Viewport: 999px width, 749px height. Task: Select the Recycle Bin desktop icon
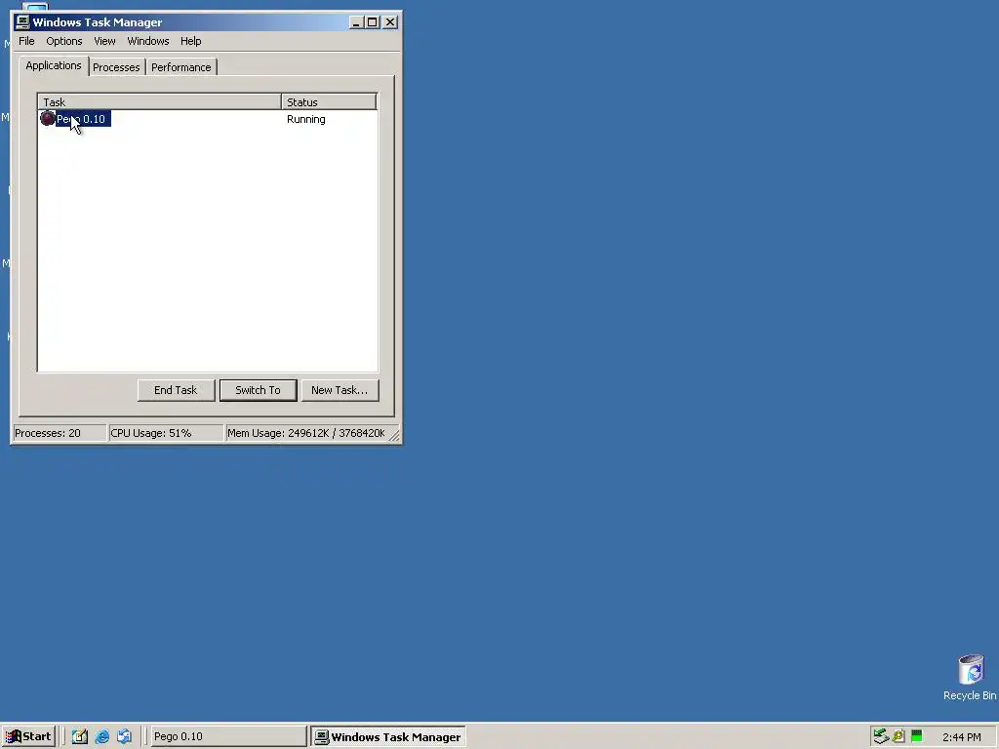970,678
